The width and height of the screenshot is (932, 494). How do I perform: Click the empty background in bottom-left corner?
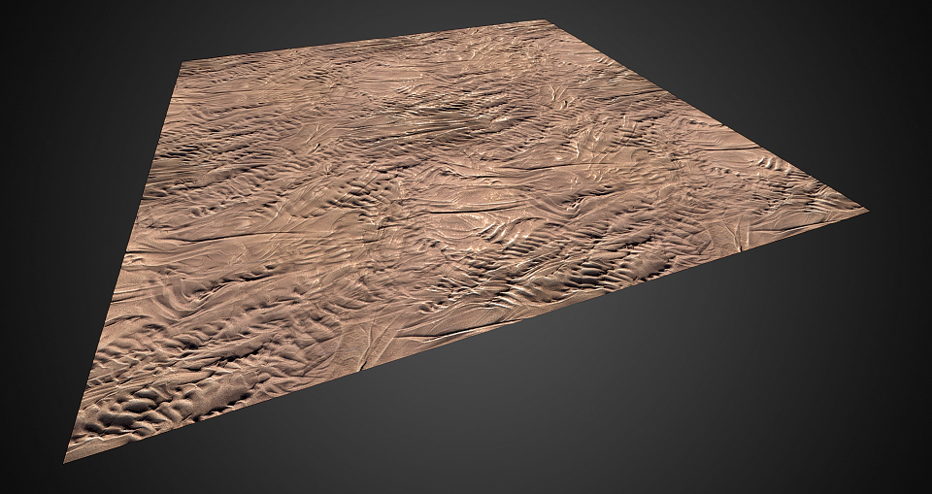[29, 476]
